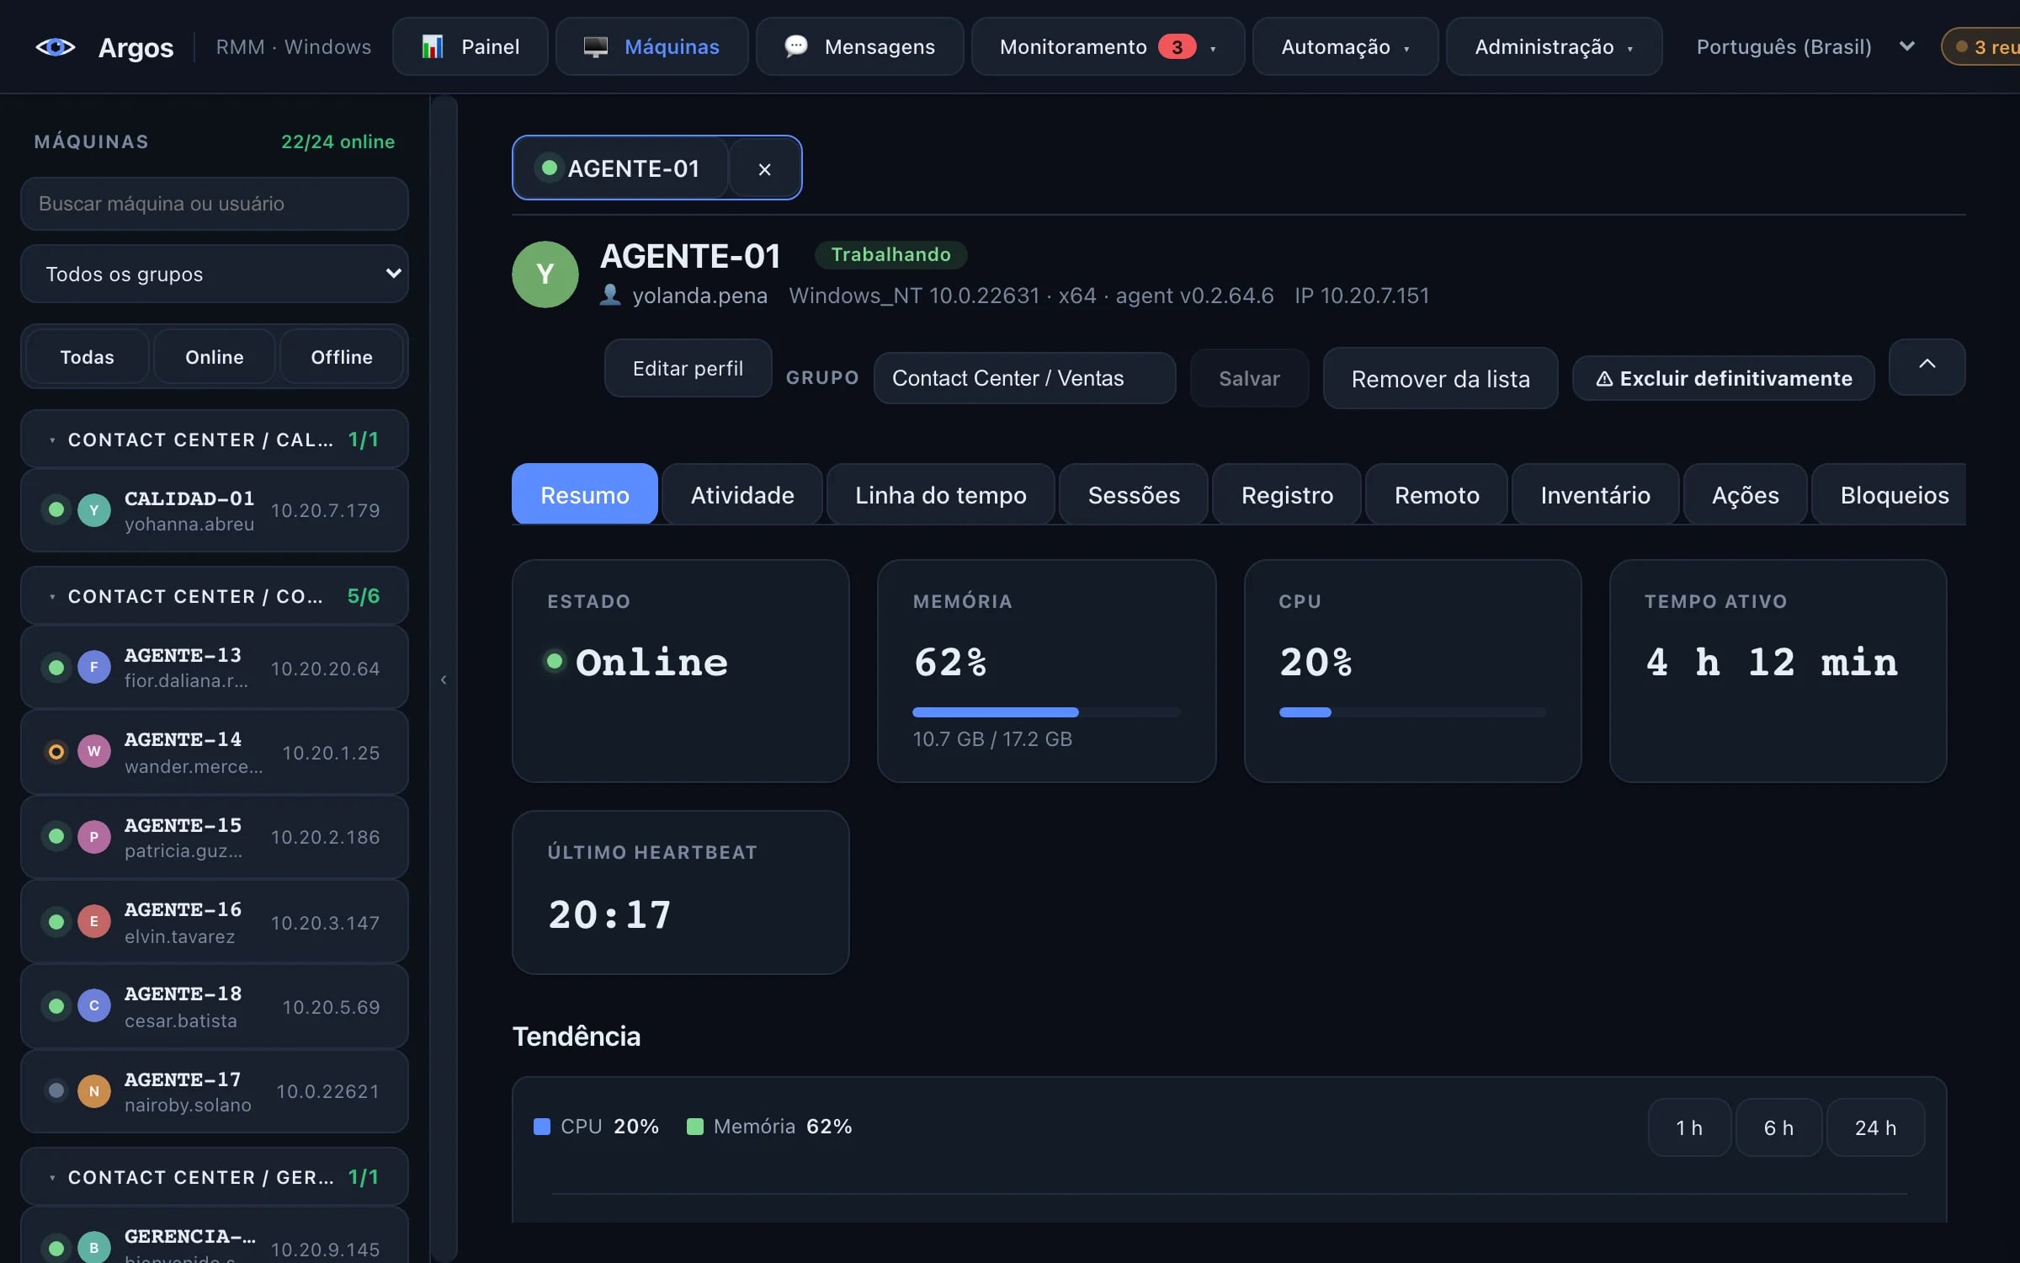
Task: Filter machines by Online
Action: point(215,357)
